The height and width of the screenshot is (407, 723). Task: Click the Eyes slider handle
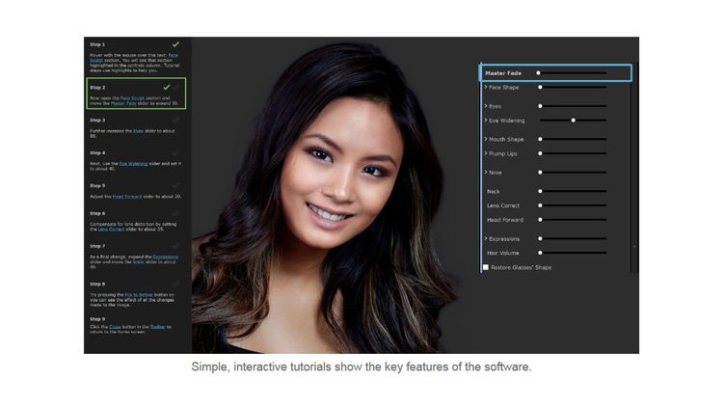(540, 106)
